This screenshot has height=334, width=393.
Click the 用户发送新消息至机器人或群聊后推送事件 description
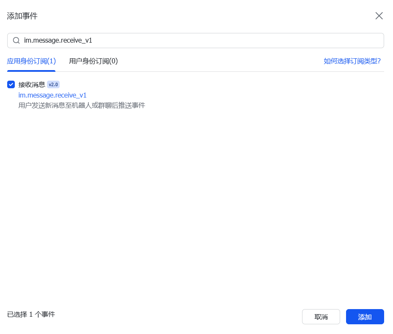82,105
